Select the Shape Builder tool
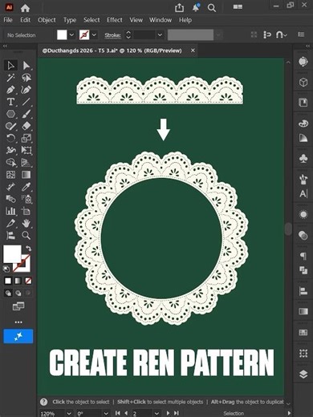Screen dimensions: 313x417 [10, 162]
